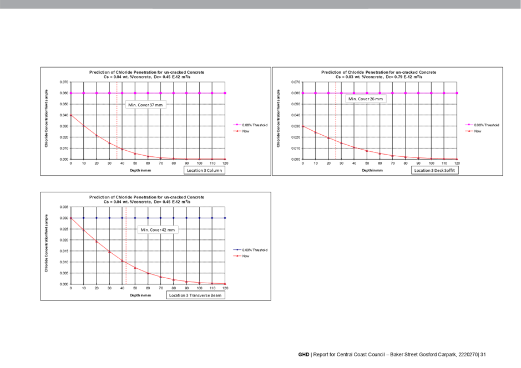Select dashed red vertical line in top-right chart
Image resolution: width=521 pixels, height=368 pixels.
click(x=336, y=122)
